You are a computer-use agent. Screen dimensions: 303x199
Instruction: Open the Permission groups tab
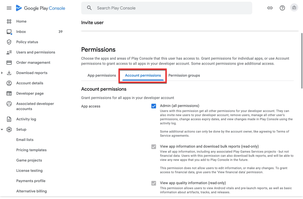[x=184, y=75]
